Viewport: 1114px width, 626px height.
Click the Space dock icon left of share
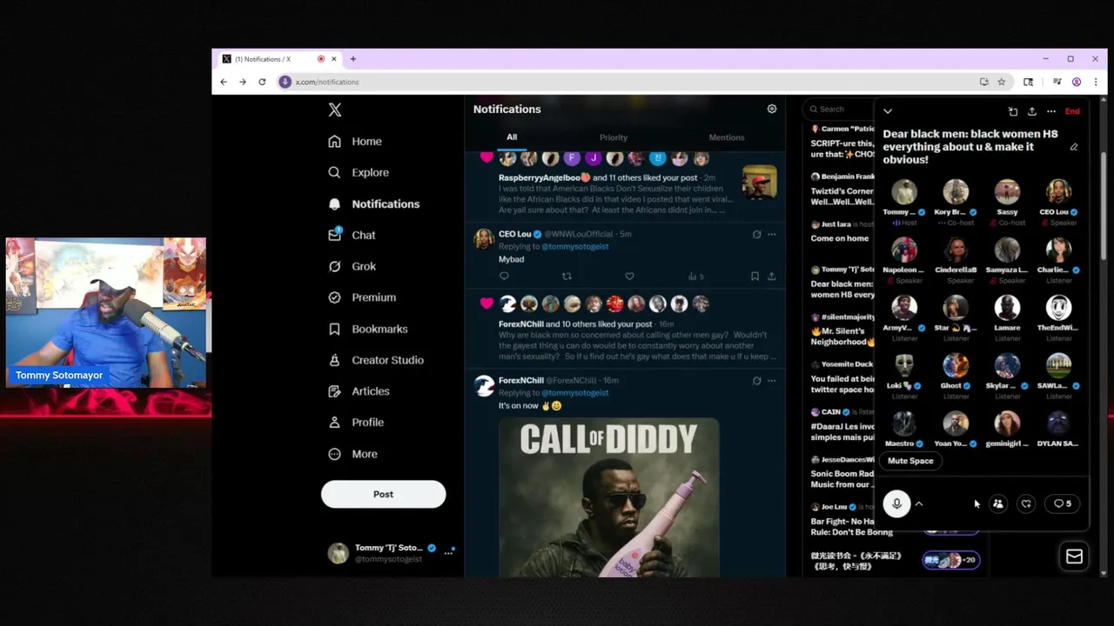point(1013,111)
